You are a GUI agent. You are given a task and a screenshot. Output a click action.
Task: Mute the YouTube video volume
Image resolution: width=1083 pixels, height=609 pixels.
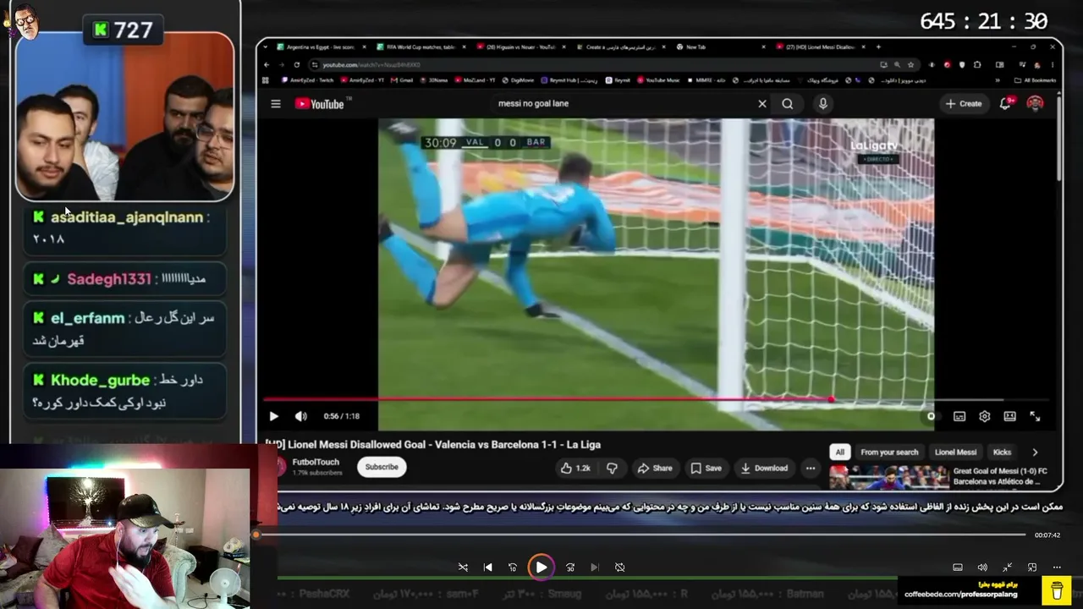click(300, 416)
